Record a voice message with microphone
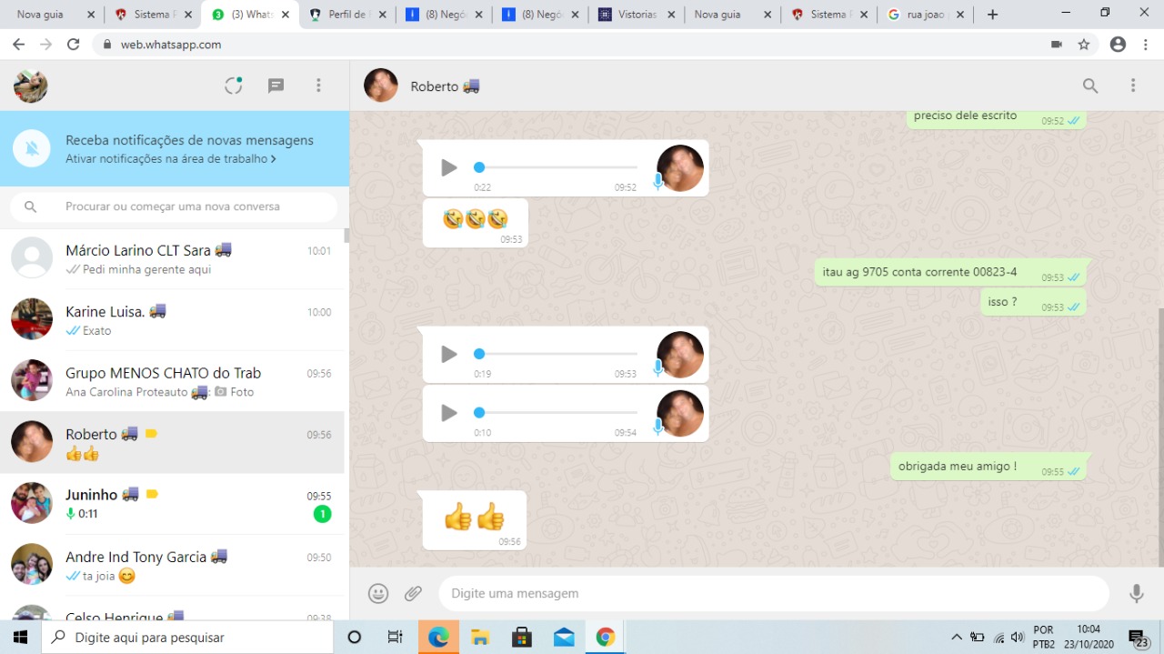Viewport: 1164px width, 654px height. click(x=1136, y=593)
